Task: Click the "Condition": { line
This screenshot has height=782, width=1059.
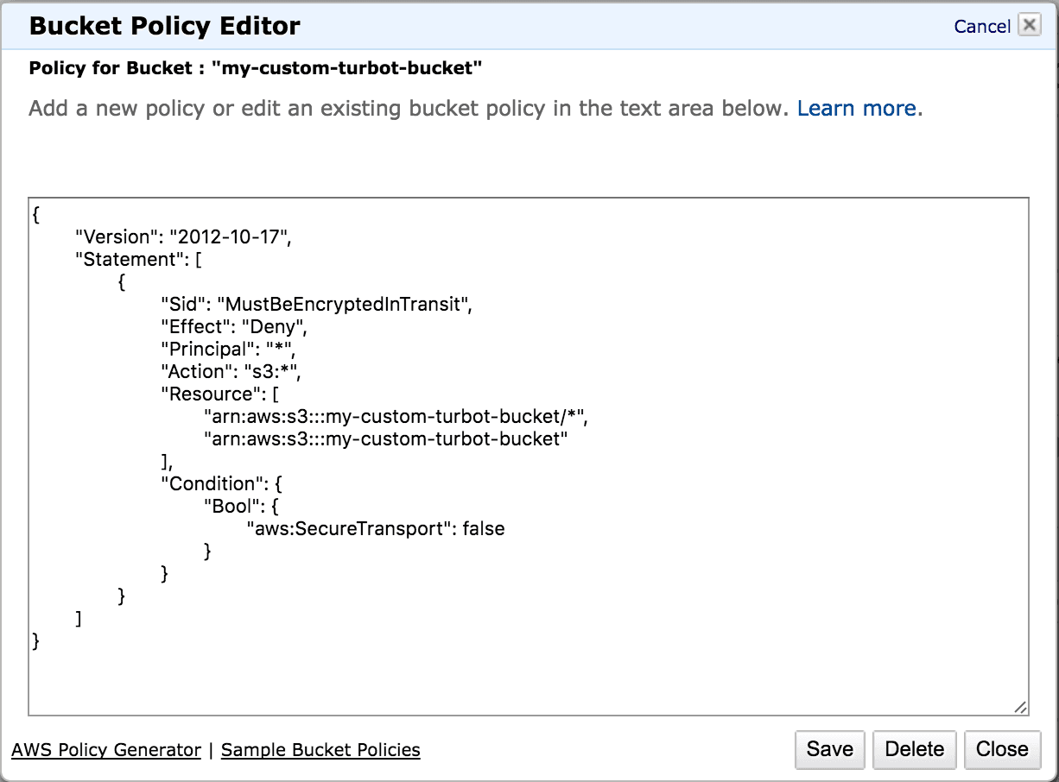Action: pyautogui.click(x=221, y=483)
